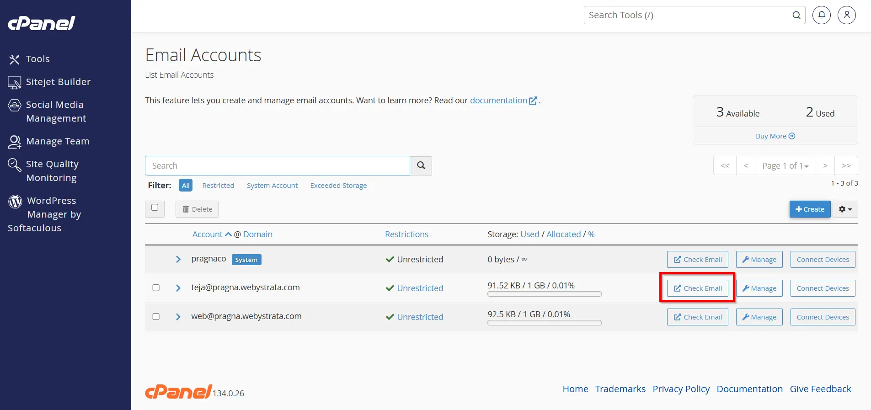The width and height of the screenshot is (871, 410).
Task: Expand the pragnaco account row
Action: [178, 259]
